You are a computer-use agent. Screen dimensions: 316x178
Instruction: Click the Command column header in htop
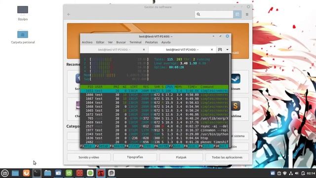click(x=207, y=87)
